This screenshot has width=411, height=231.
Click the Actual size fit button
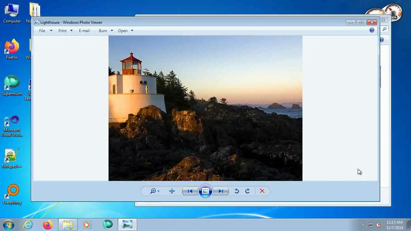[172, 191]
